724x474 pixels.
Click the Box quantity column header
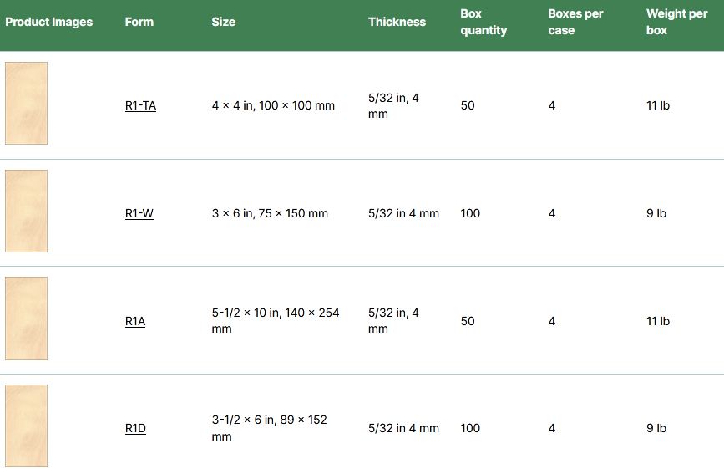coord(484,22)
